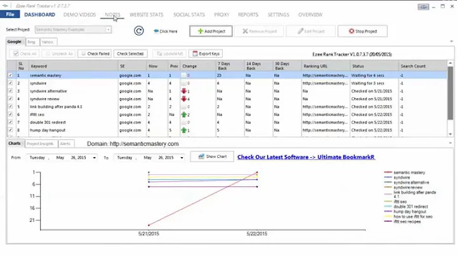Click the back arrow icon in title bar
The image size is (457, 256).
(x=5, y=6)
